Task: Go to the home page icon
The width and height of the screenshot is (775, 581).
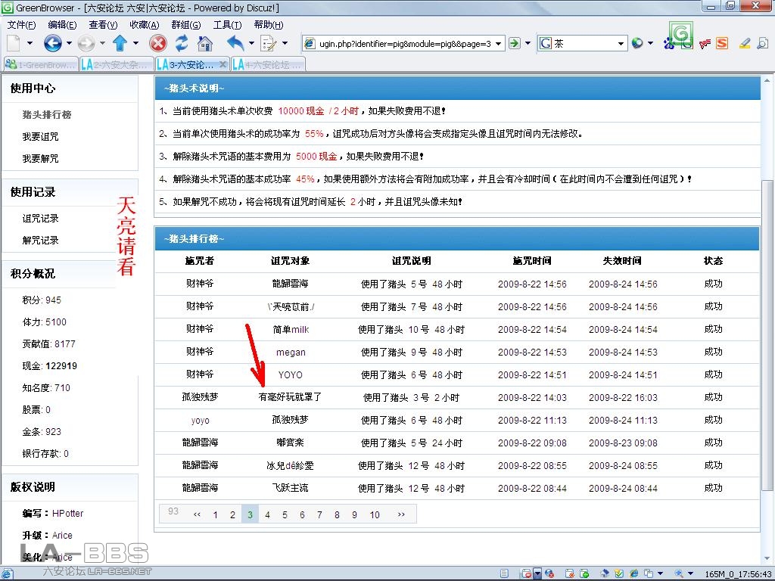Action: click(204, 43)
